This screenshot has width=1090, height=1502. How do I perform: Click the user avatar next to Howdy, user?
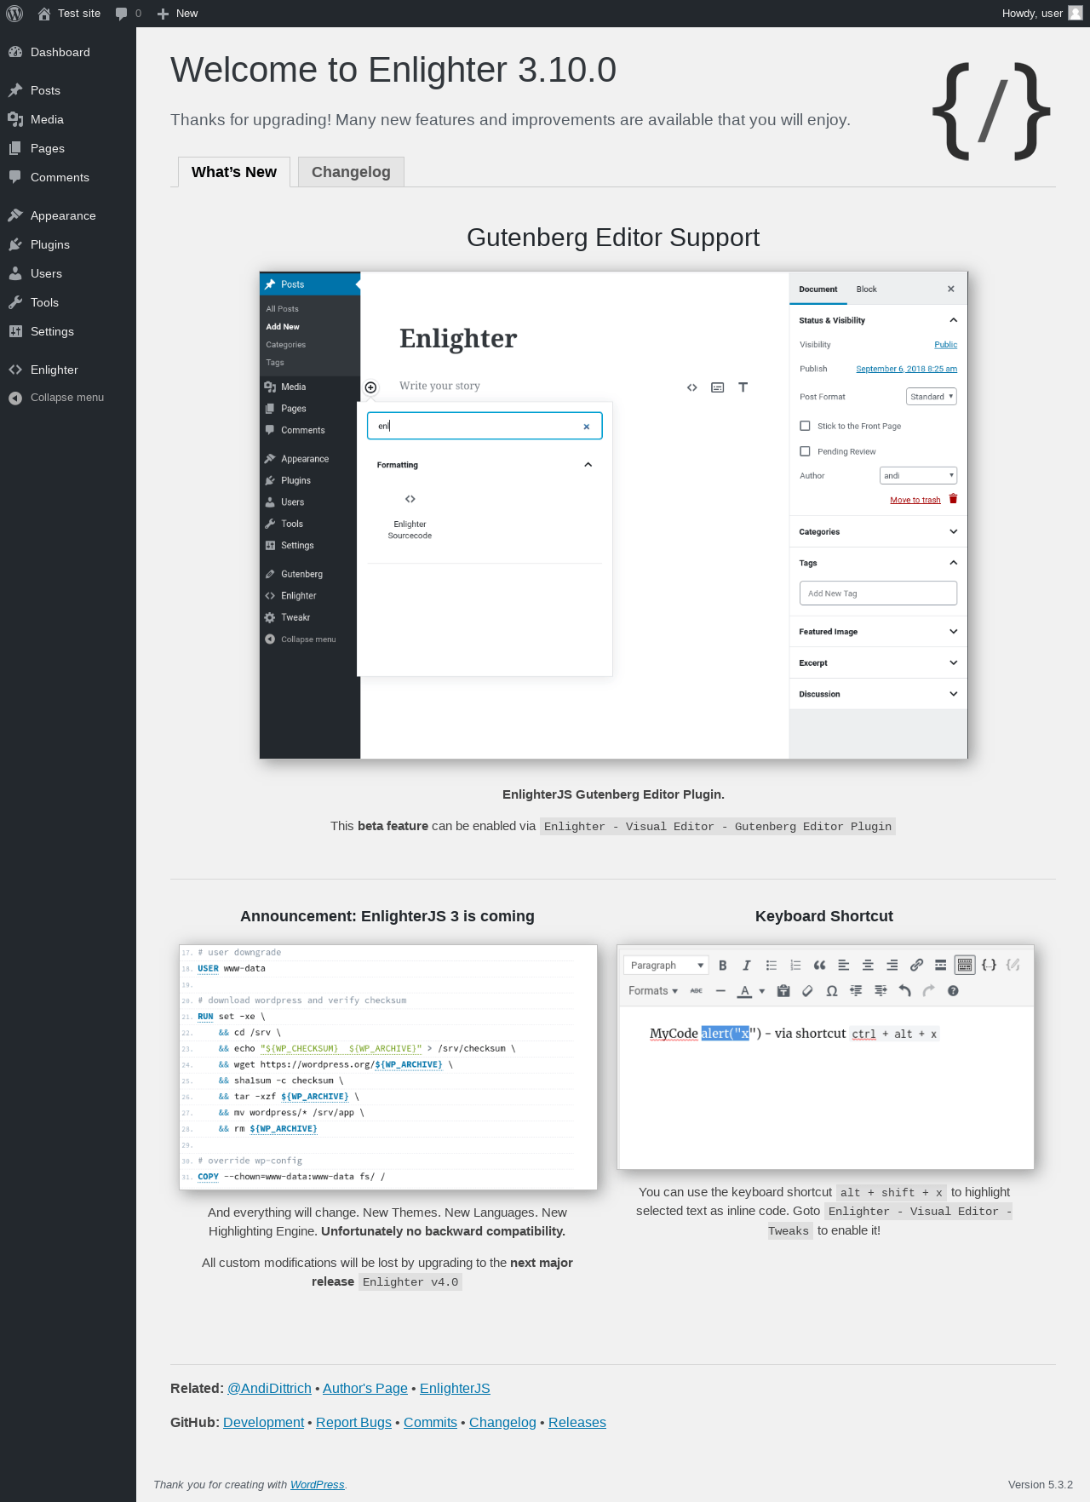click(x=1076, y=13)
